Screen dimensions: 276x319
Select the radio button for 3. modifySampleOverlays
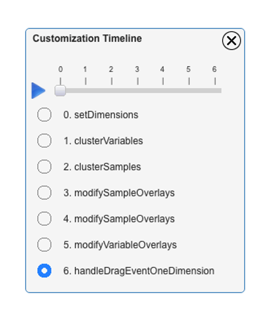click(44, 193)
